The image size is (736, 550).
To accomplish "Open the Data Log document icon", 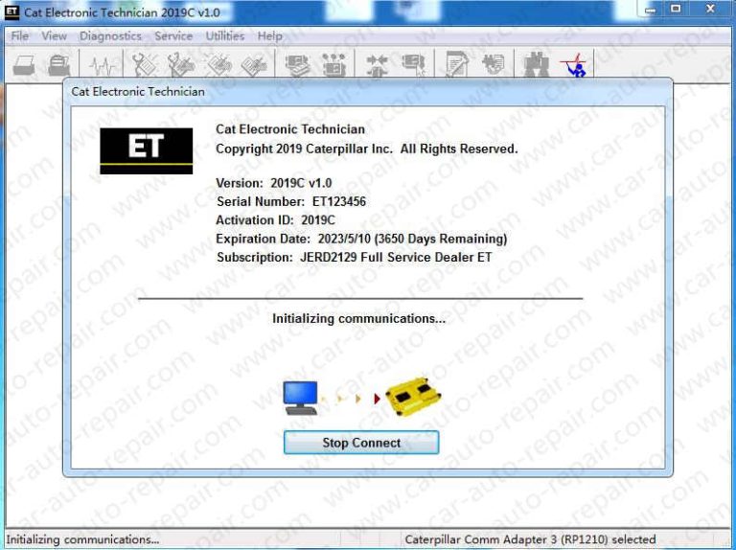I will [457, 64].
